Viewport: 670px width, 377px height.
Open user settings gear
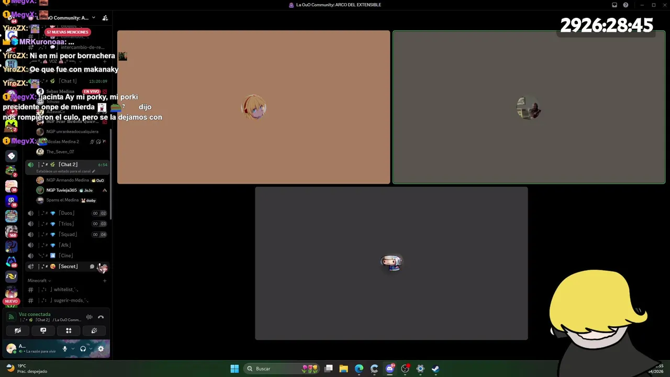click(100, 349)
